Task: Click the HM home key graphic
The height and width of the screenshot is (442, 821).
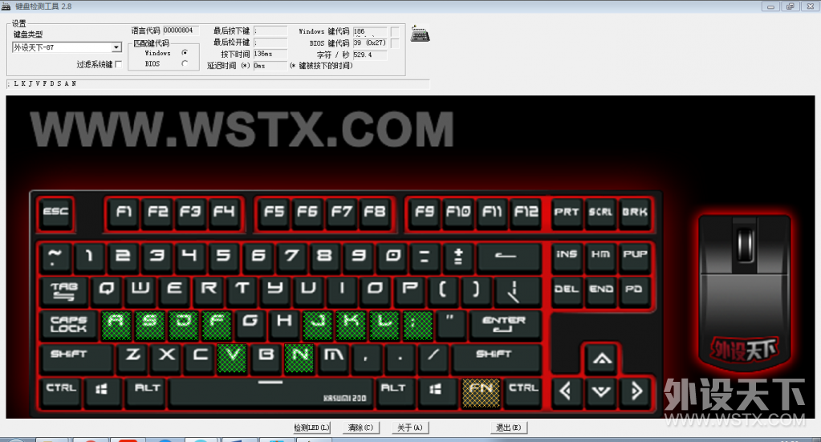Action: [x=600, y=256]
